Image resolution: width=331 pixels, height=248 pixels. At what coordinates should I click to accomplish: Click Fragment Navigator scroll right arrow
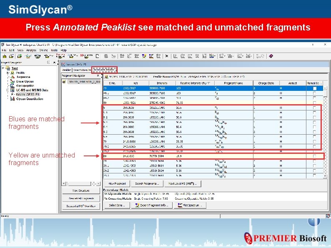(x=98, y=184)
